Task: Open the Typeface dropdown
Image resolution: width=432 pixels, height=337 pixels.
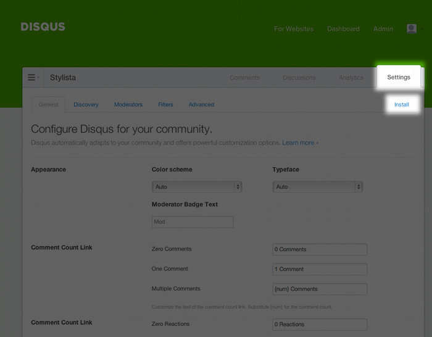Action: coord(317,187)
